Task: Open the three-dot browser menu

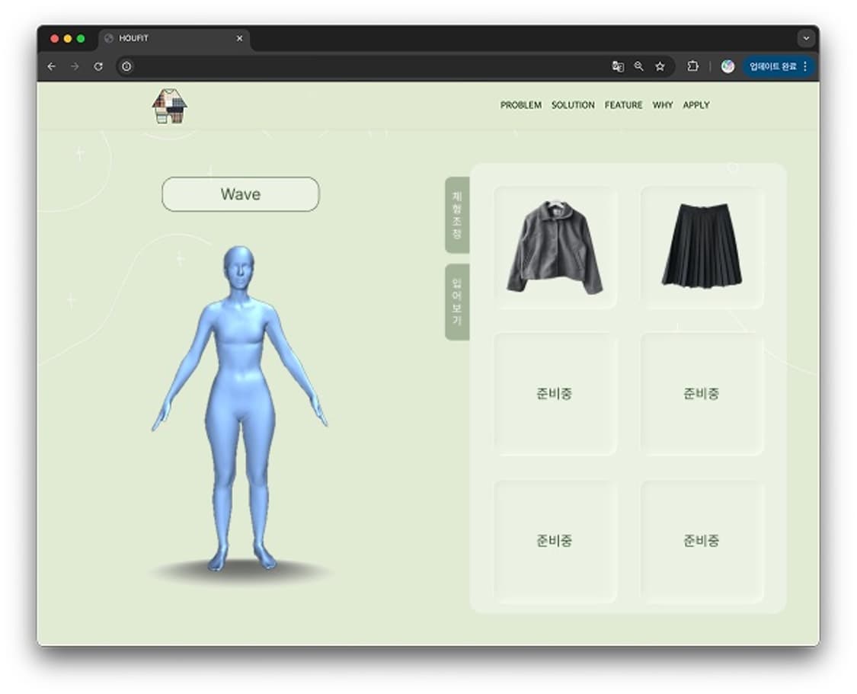Action: [x=806, y=66]
